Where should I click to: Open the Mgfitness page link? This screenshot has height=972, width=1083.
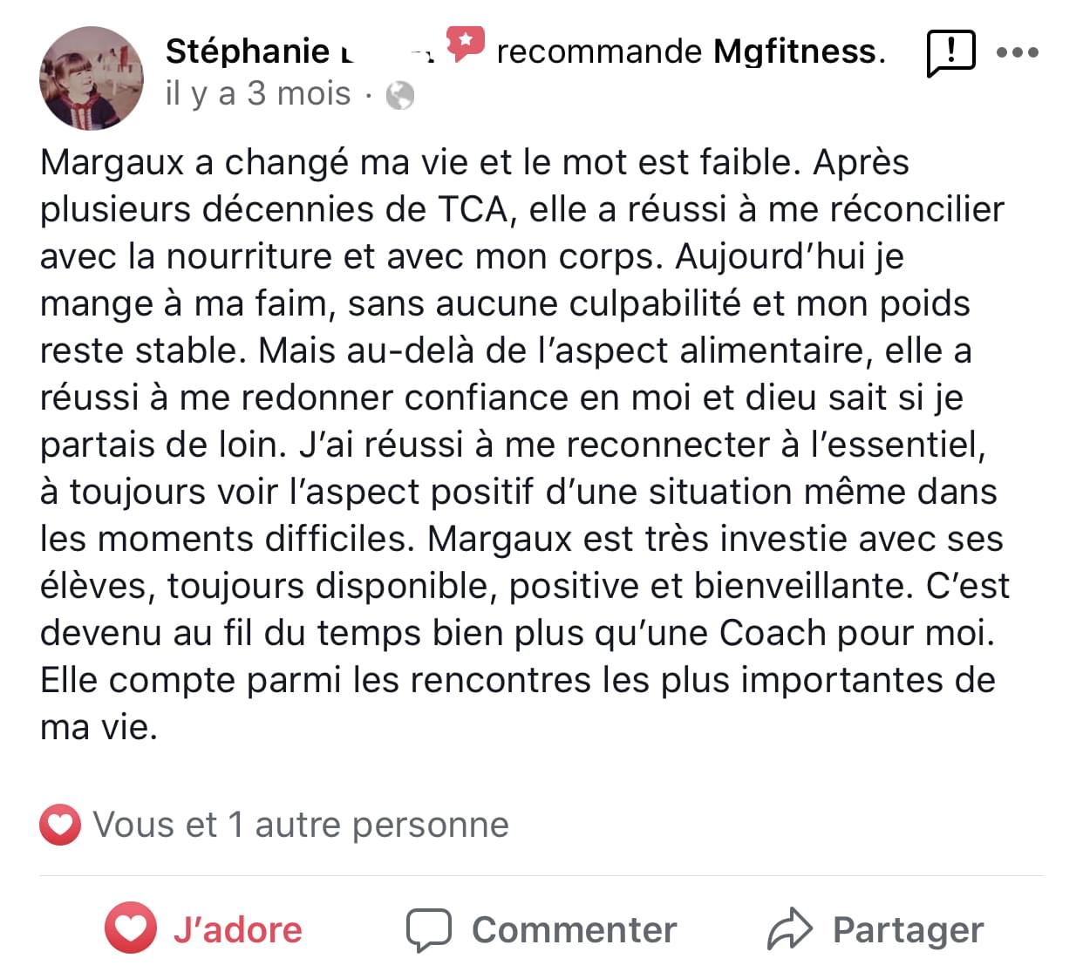794,52
